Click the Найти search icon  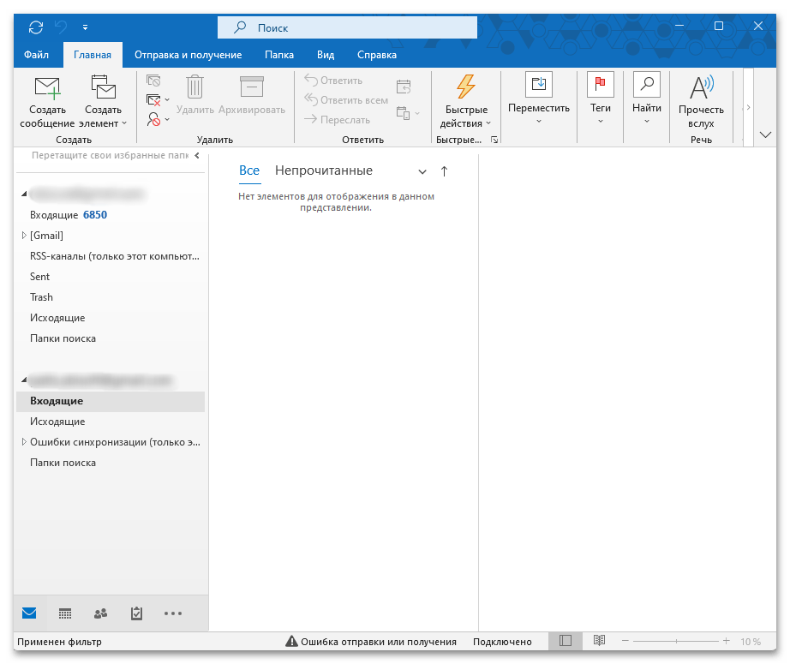click(x=647, y=86)
